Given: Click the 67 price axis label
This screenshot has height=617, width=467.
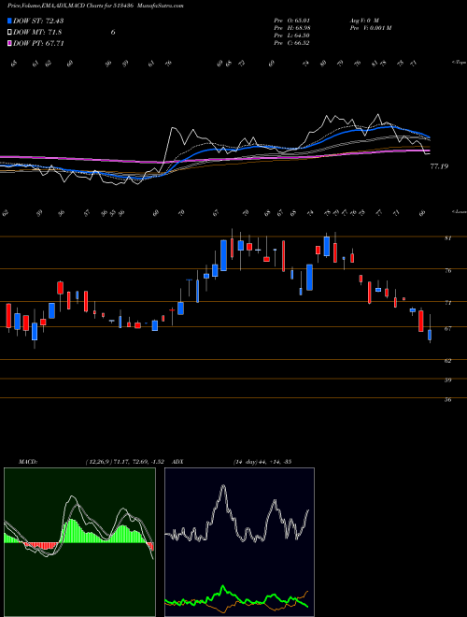Looking at the screenshot, I should point(447,329).
